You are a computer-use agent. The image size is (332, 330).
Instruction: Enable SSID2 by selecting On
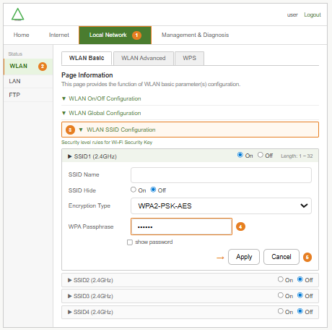(280, 279)
